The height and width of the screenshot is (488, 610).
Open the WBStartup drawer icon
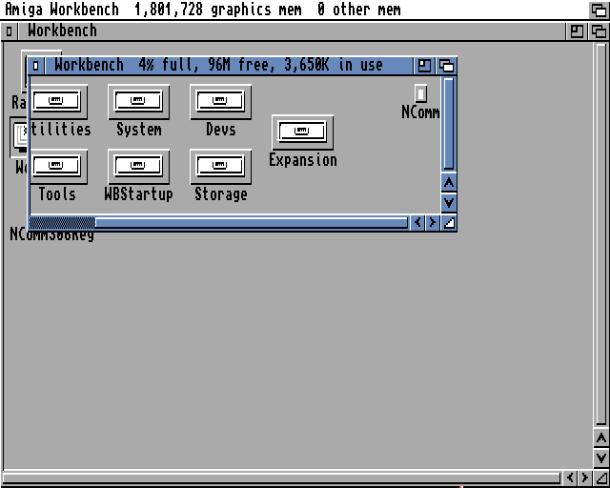tap(138, 167)
